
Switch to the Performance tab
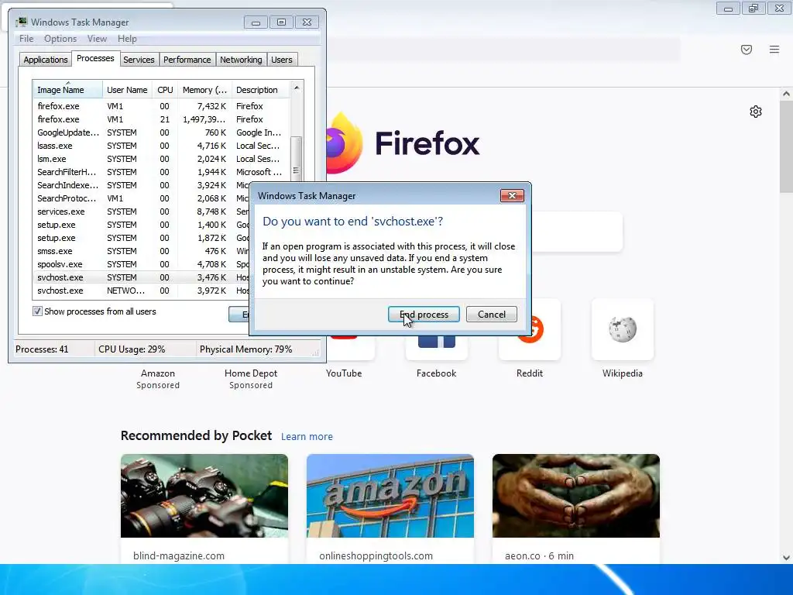(x=187, y=60)
